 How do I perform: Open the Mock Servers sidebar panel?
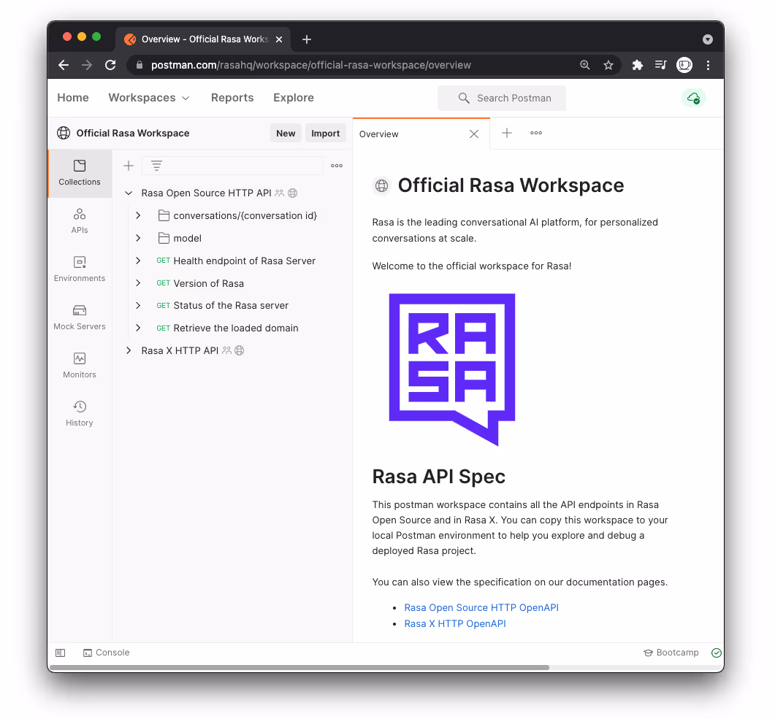pos(80,318)
